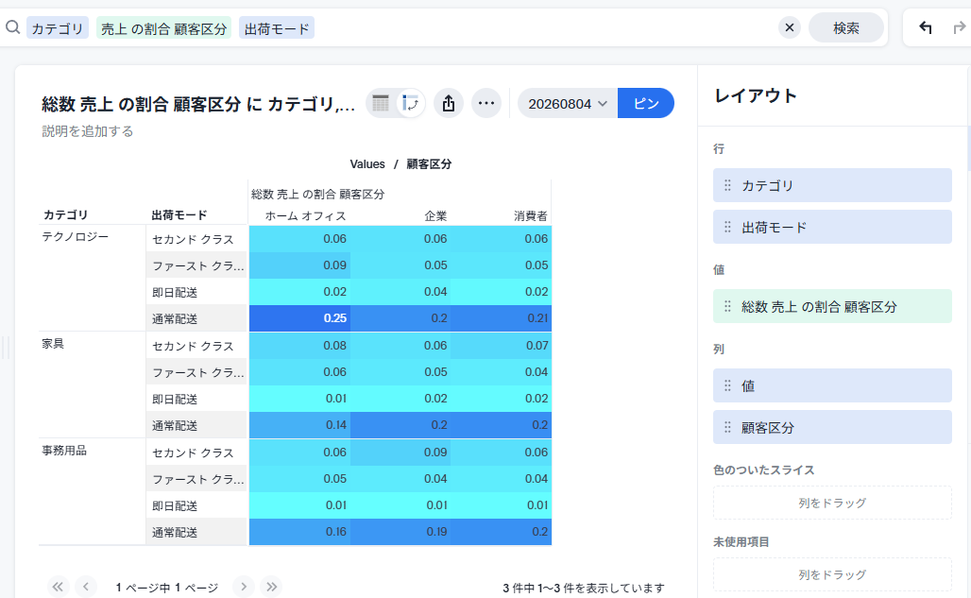Click the 事務用品 category row label
The width and height of the screenshot is (971, 598).
[x=64, y=451]
